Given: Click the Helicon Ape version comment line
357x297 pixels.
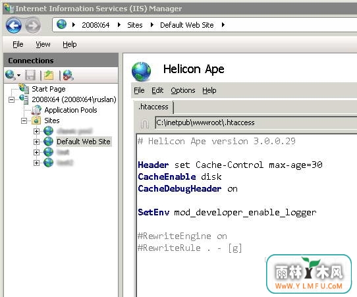Looking at the screenshot, I should (x=217, y=142).
